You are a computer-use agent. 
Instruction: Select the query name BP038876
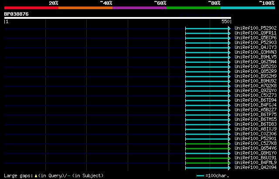point(17,14)
